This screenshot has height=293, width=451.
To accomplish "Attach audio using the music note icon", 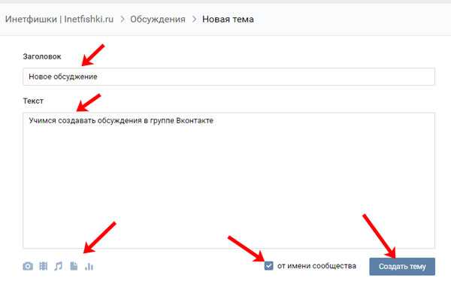I will click(x=59, y=266).
